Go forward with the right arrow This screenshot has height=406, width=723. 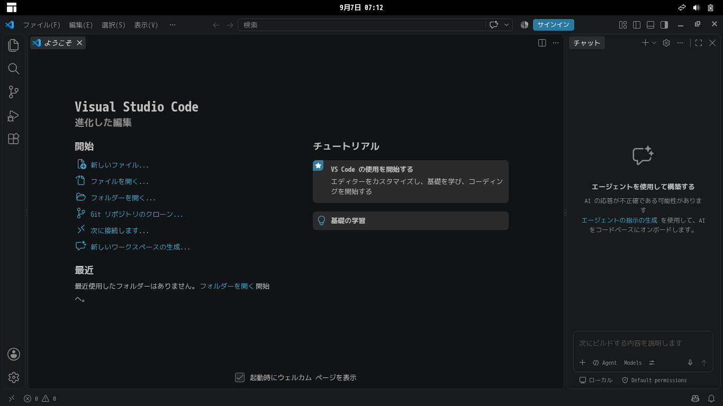click(230, 25)
